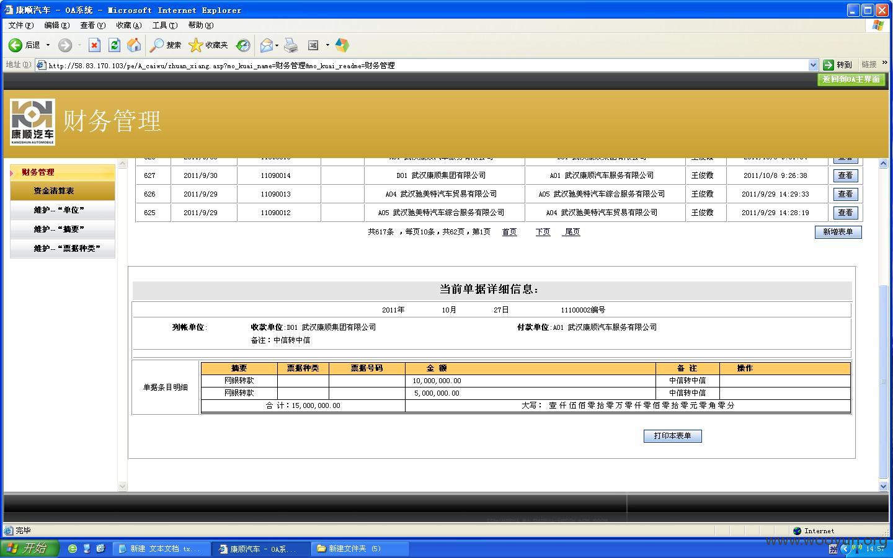Open the History clock icon
This screenshot has height=558, width=893.
click(243, 45)
